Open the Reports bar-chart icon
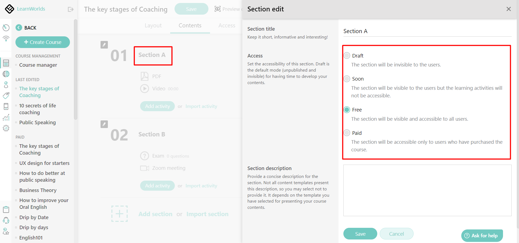The width and height of the screenshot is (519, 243). [x=6, y=117]
